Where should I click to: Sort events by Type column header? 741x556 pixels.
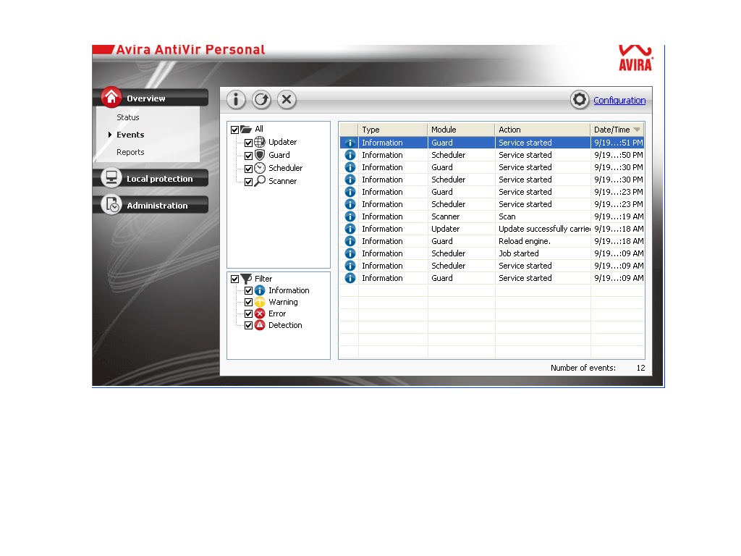click(393, 130)
